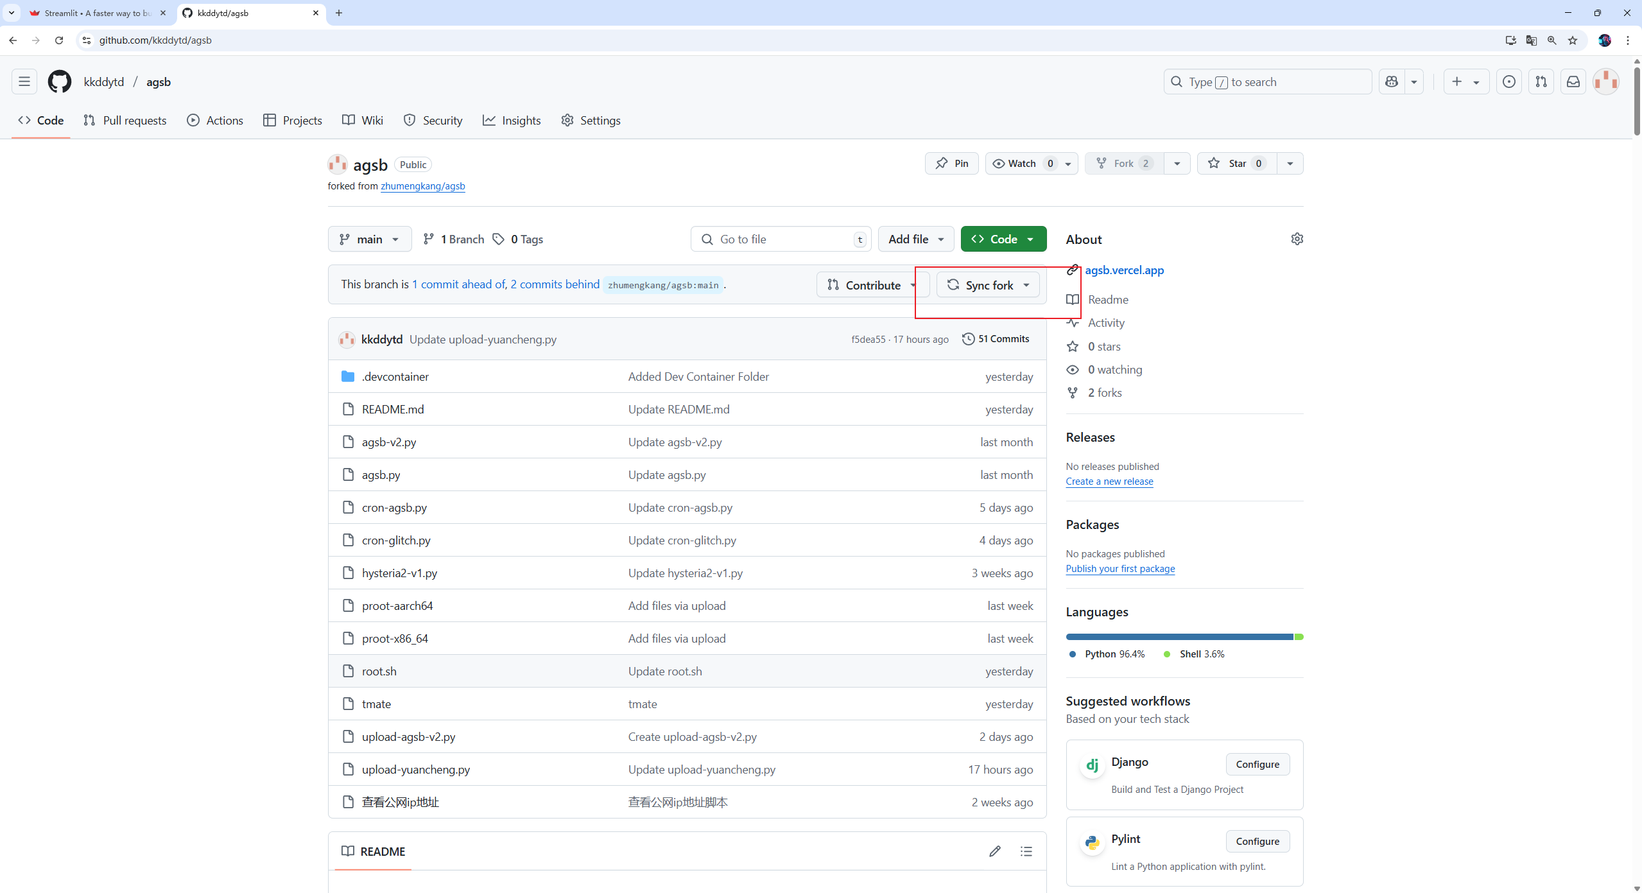Open the Projects tab
1642x893 pixels.
click(293, 120)
